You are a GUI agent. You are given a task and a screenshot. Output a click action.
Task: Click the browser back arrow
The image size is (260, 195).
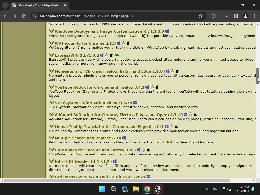pos(6,16)
